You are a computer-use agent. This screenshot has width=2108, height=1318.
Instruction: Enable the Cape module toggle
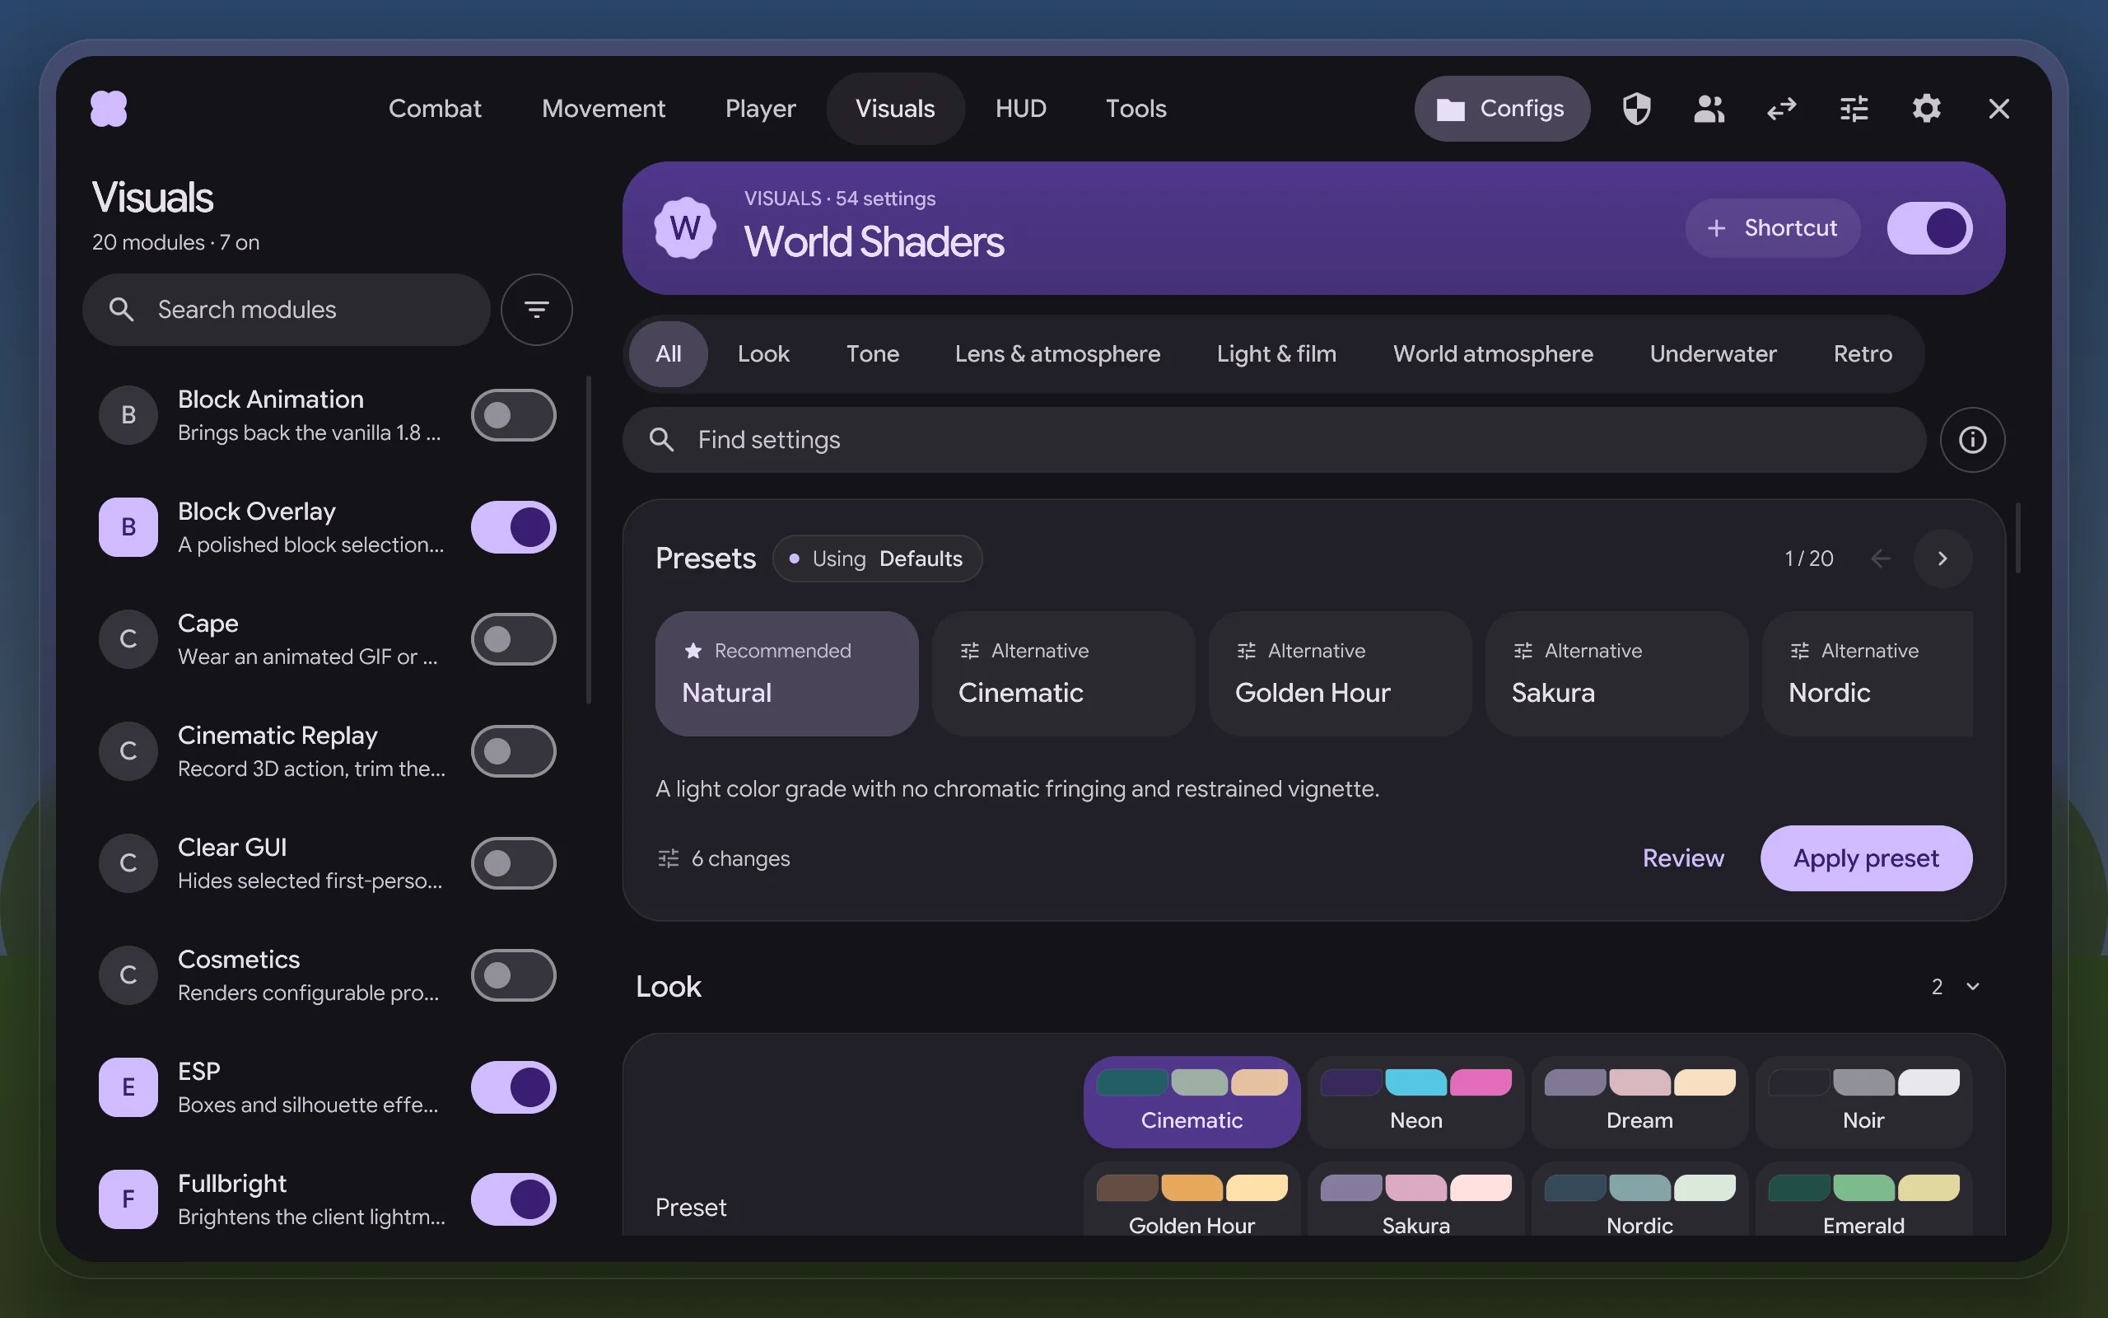coord(513,639)
